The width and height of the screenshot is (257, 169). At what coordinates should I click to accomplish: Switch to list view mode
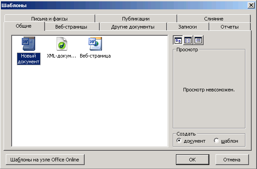point(188,40)
